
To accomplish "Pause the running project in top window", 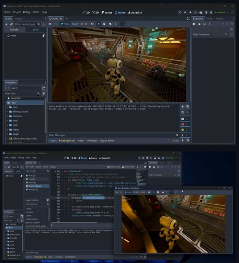I will point(185,12).
